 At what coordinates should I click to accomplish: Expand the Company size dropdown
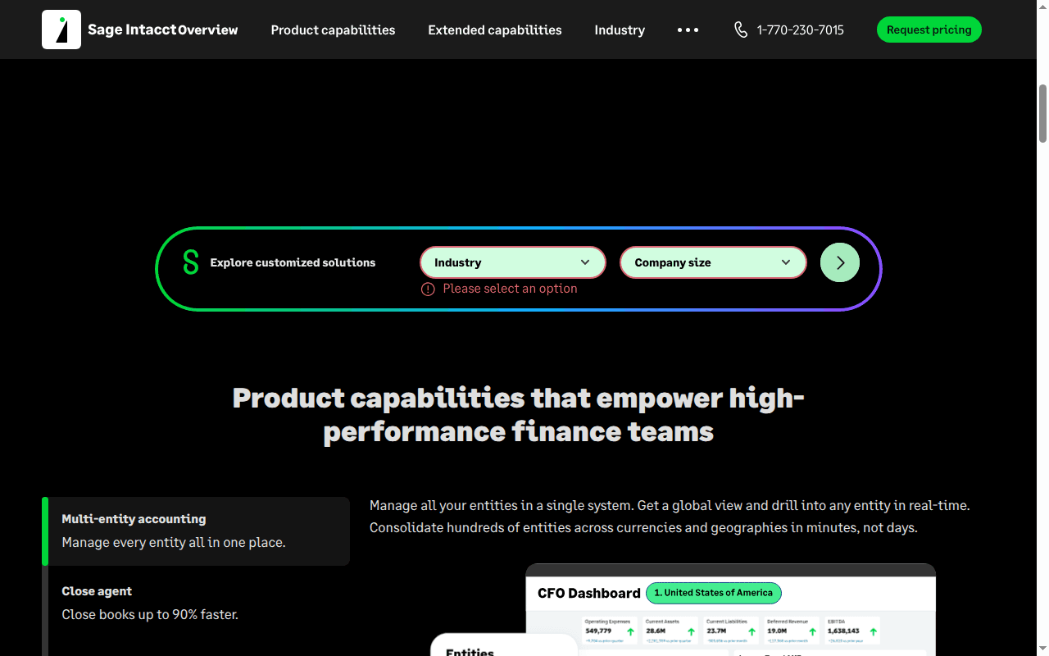click(713, 262)
